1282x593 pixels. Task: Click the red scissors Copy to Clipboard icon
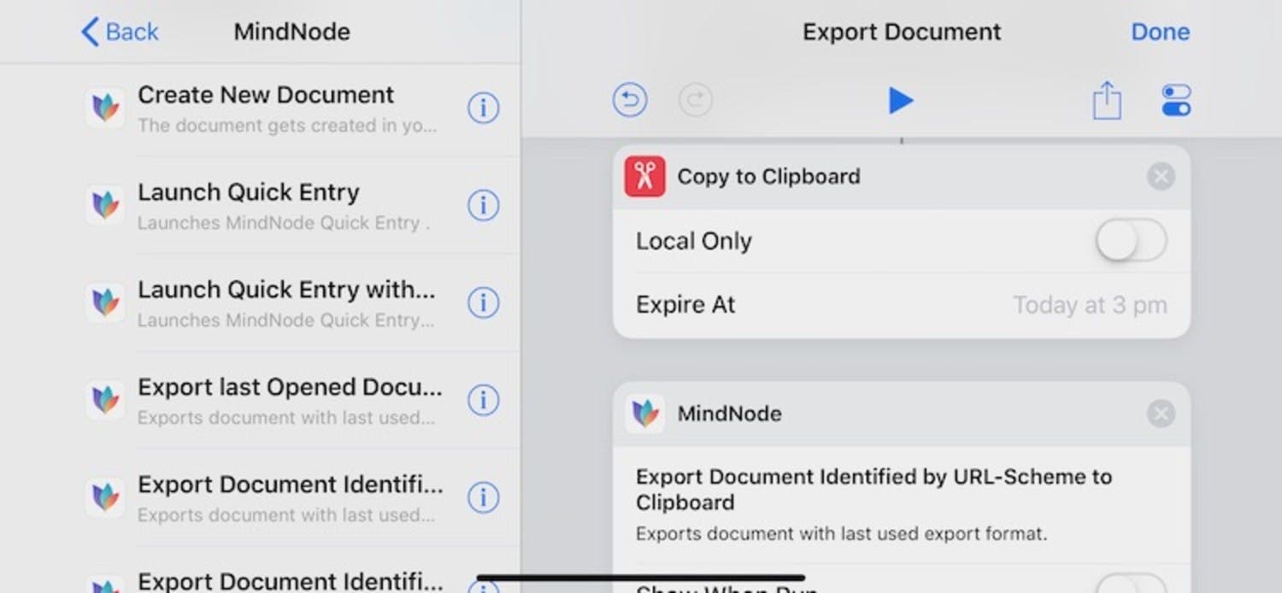point(644,177)
